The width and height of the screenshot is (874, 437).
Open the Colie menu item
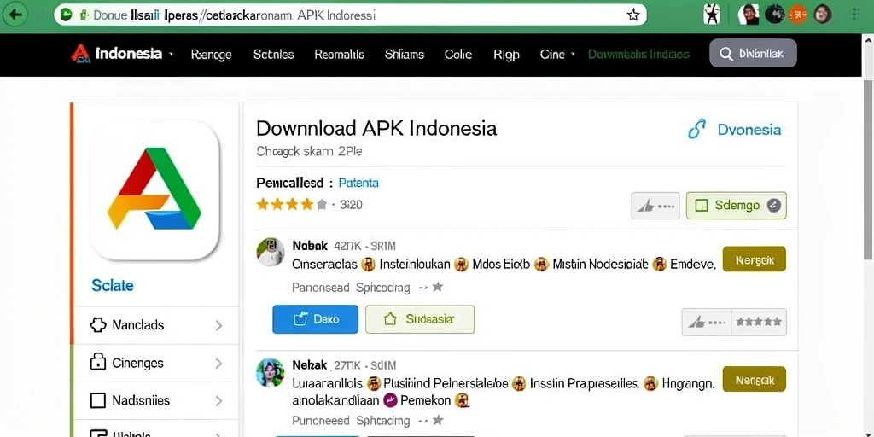(x=458, y=54)
